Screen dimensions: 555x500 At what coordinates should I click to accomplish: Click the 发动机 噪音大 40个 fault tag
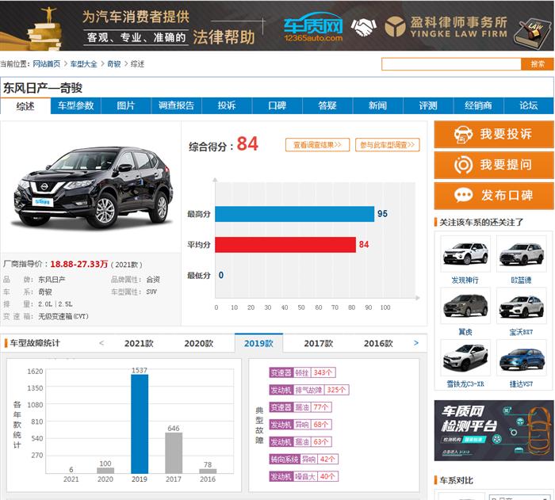tap(304, 477)
